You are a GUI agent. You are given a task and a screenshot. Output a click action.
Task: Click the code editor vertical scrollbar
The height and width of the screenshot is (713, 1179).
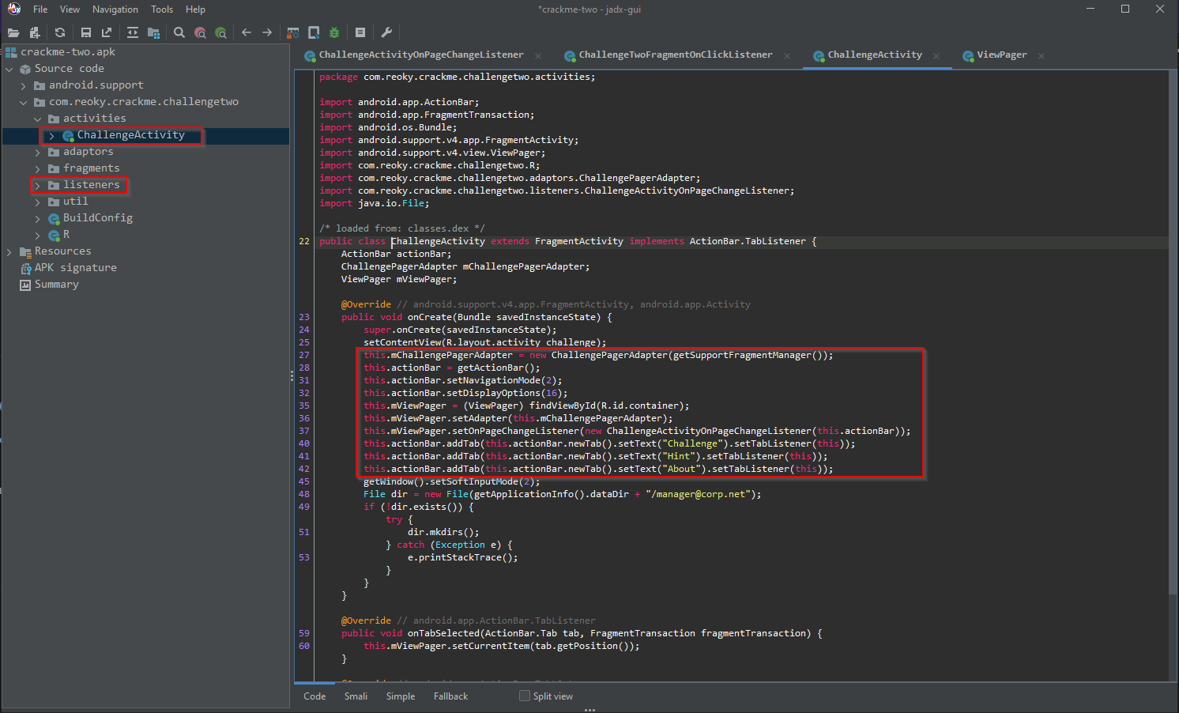pos(1173,332)
